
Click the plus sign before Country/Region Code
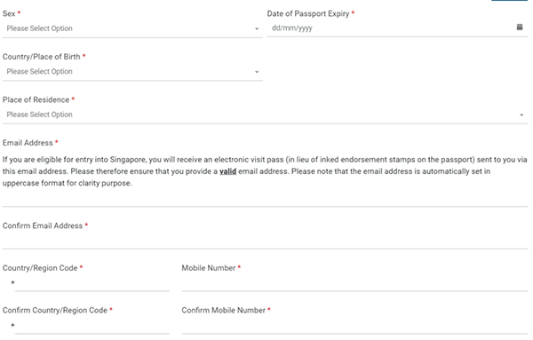tap(12, 282)
